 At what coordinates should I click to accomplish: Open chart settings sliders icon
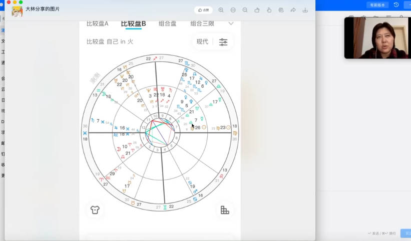tap(223, 41)
